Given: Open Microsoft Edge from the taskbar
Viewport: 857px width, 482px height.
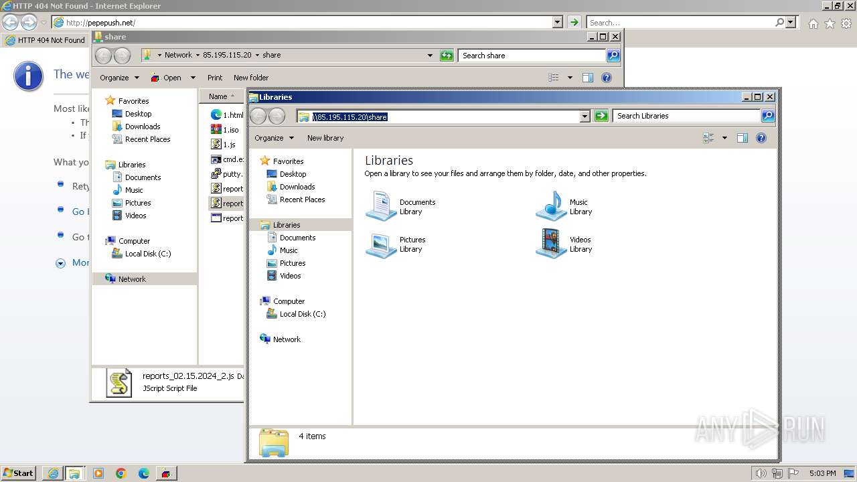Looking at the screenshot, I should pos(143,473).
